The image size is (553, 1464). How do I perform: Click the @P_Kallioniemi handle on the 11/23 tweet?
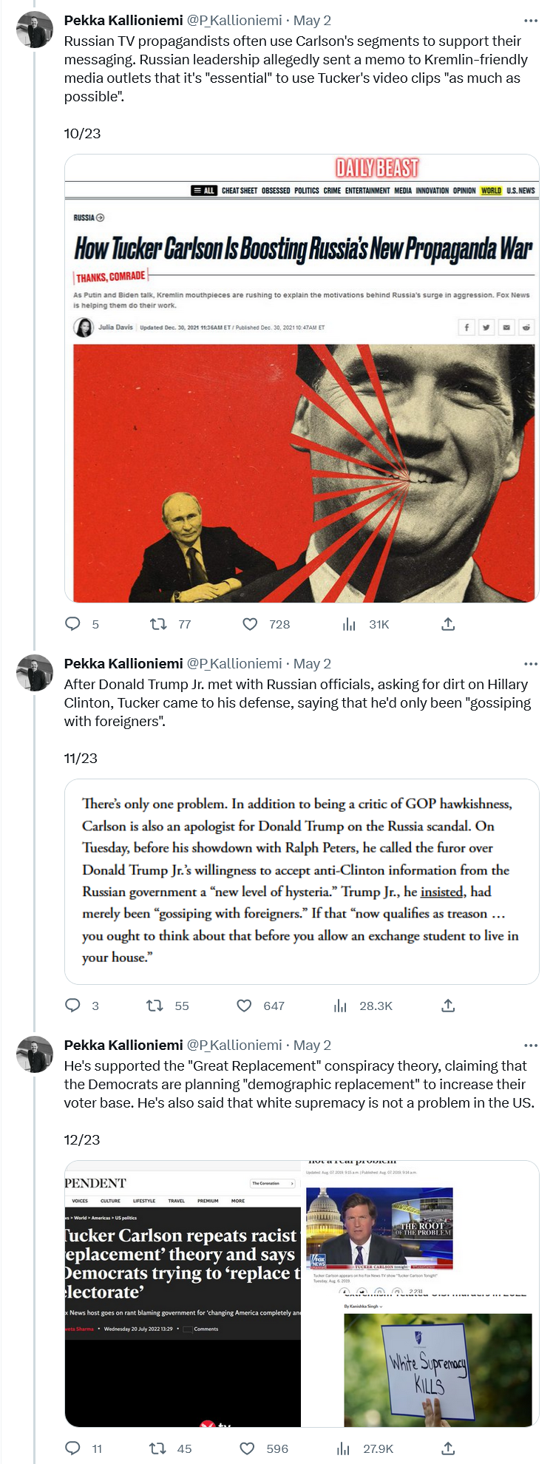pyautogui.click(x=234, y=664)
